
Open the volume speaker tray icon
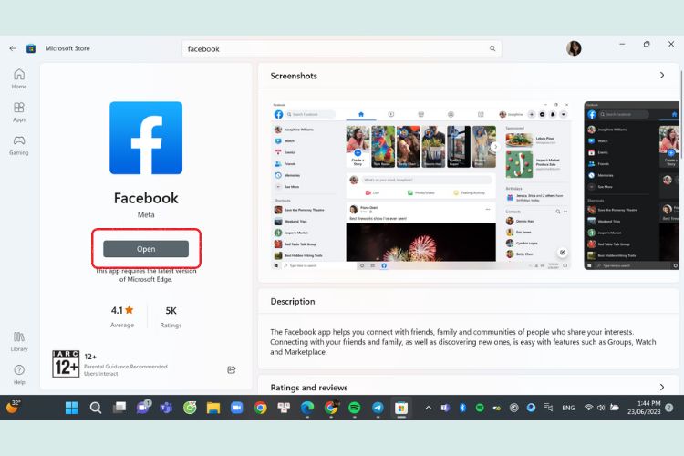(x=601, y=408)
